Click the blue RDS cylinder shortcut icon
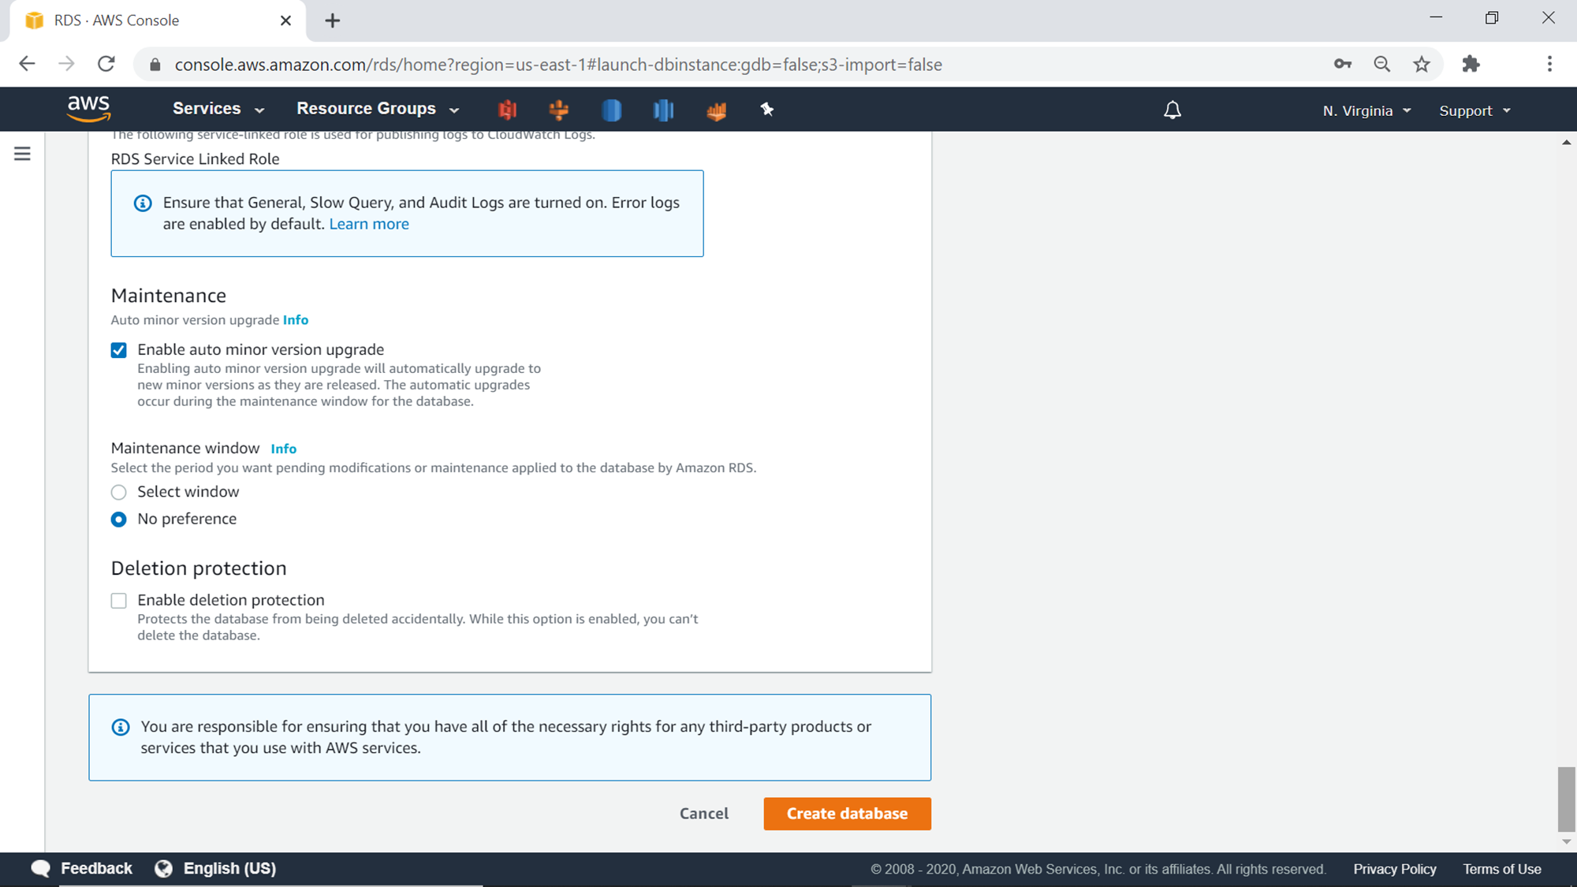The height and width of the screenshot is (887, 1577). tap(611, 110)
